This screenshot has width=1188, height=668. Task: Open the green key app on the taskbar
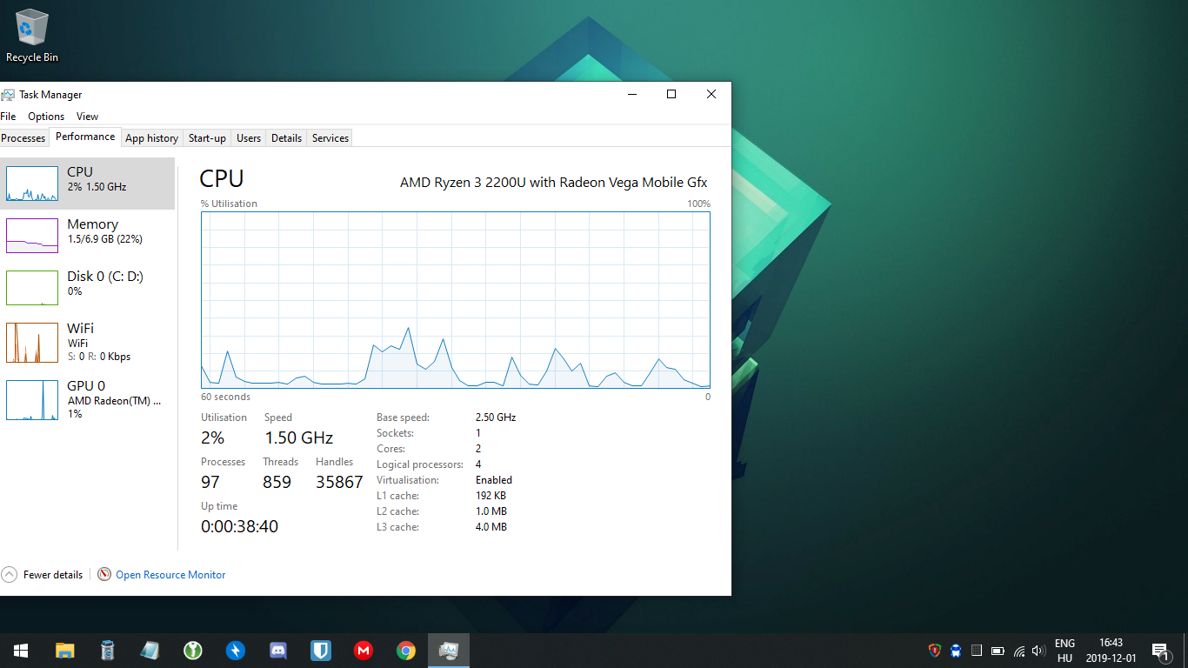point(192,651)
